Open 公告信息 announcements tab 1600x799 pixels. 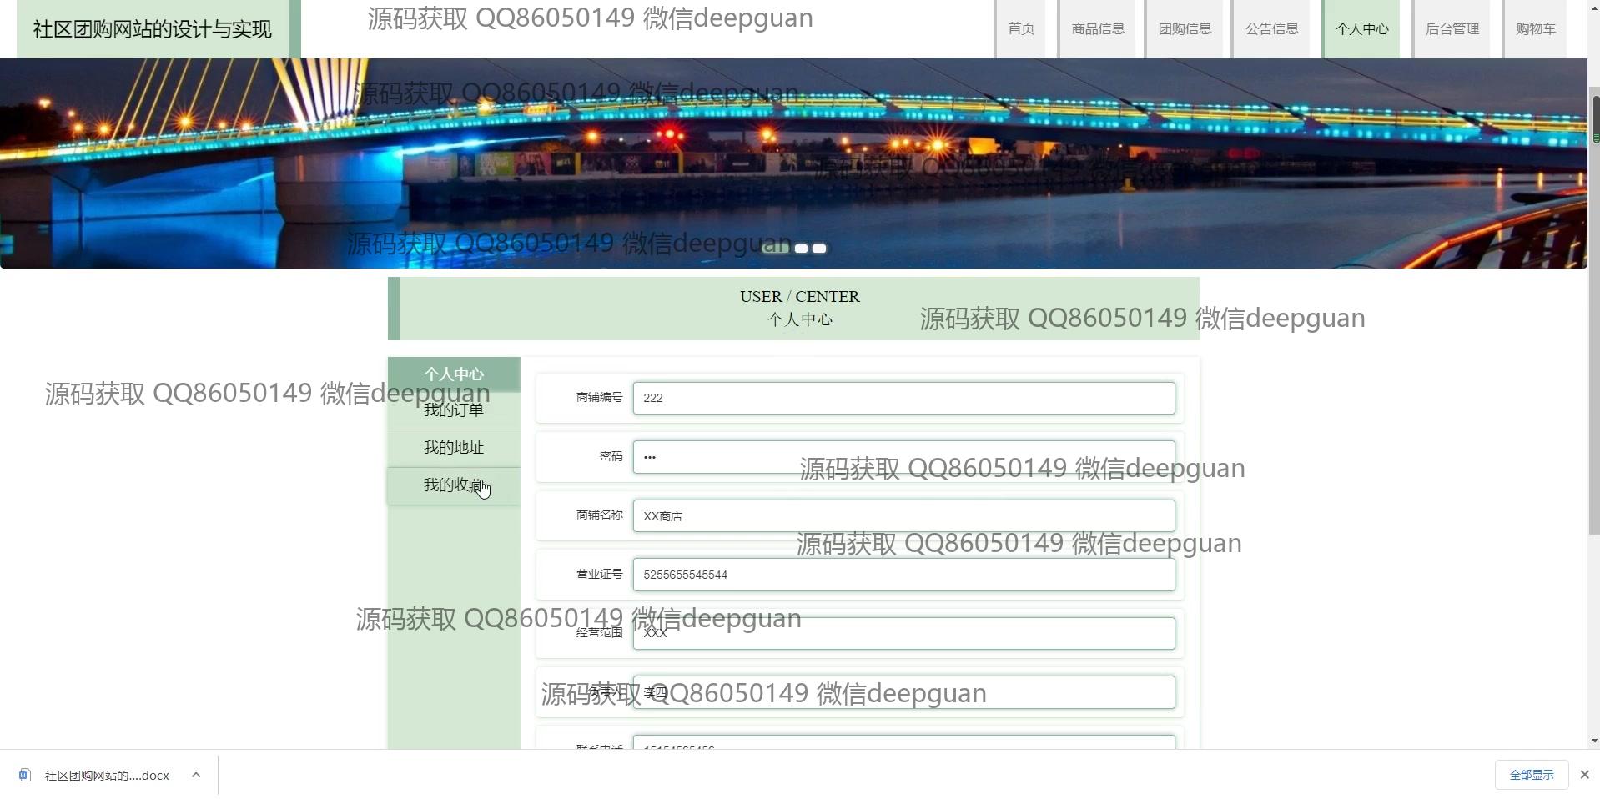pyautogui.click(x=1271, y=29)
